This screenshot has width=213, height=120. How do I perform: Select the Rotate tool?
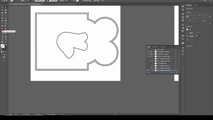pyautogui.click(x=2, y=23)
